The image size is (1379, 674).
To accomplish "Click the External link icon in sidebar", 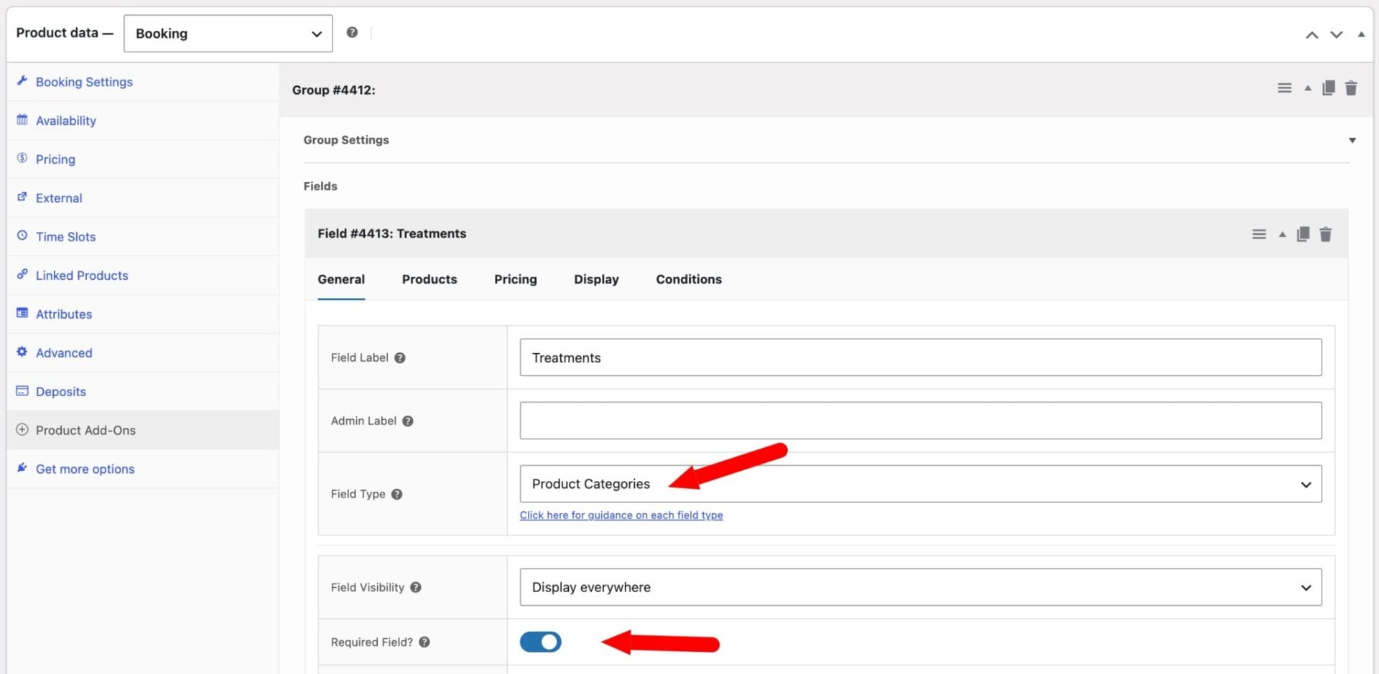I will [x=22, y=197].
